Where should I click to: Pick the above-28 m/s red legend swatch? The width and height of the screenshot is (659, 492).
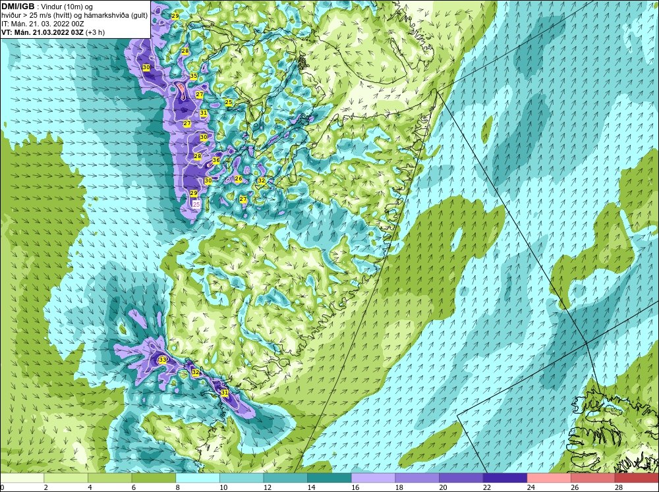(637, 478)
